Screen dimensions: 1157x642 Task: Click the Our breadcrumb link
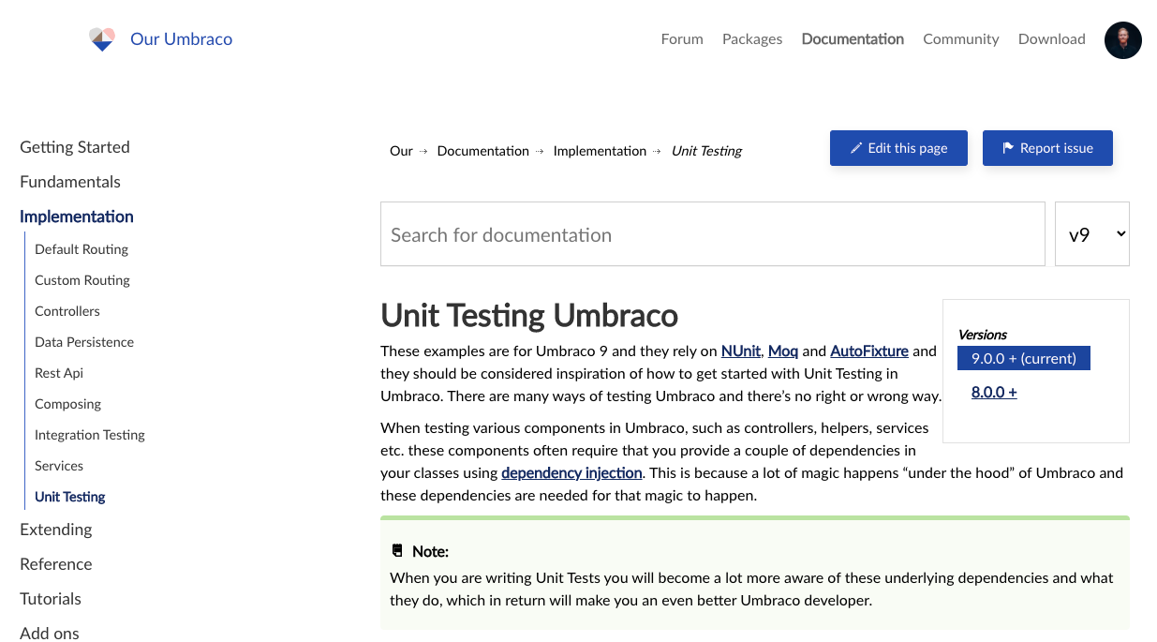401,151
